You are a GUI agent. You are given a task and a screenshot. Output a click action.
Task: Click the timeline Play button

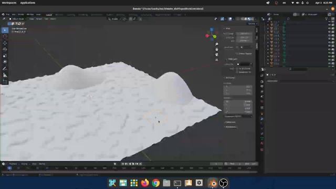pyautogui.click(x=133, y=164)
